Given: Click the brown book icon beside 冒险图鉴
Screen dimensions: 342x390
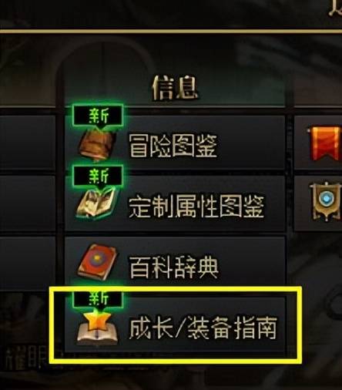Looking at the screenshot, I should tap(98, 145).
